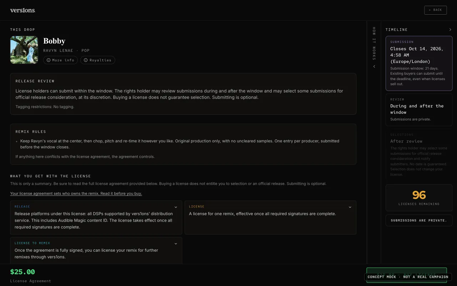Open the More info pill

click(60, 60)
